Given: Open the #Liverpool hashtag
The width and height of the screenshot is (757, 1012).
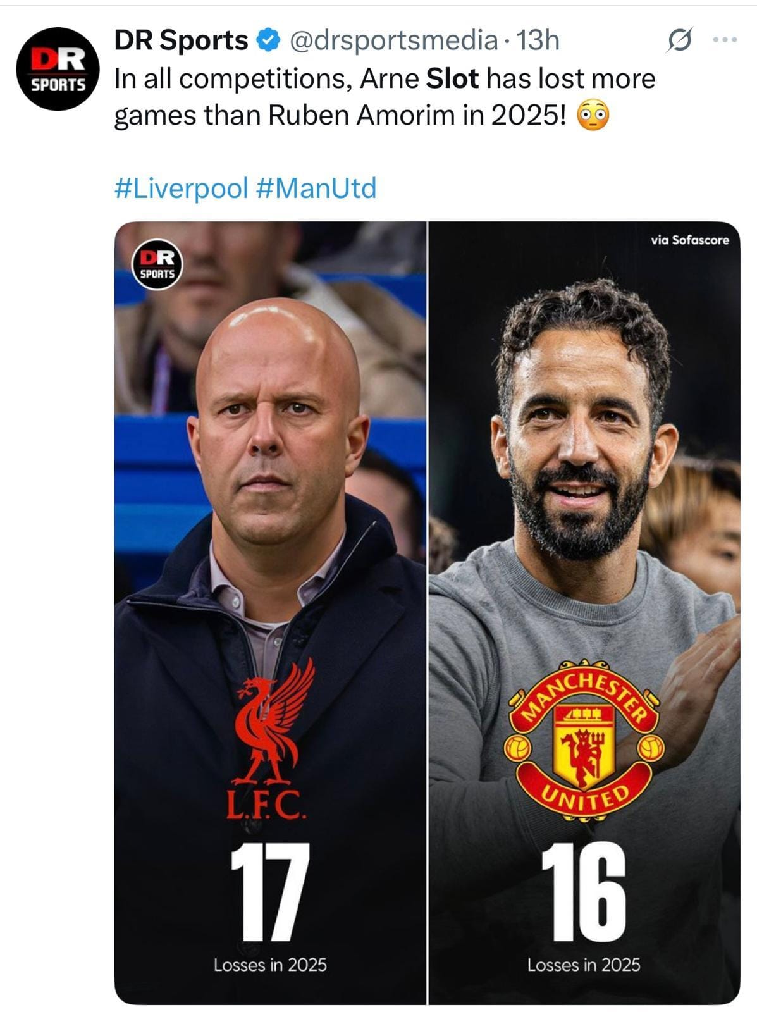Looking at the screenshot, I should click(x=181, y=188).
